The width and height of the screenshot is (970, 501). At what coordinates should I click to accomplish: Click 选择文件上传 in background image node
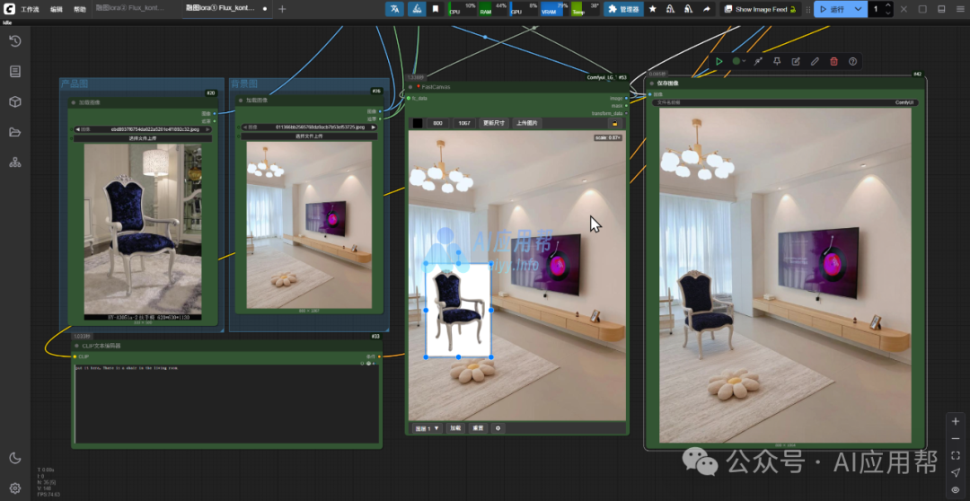(309, 136)
